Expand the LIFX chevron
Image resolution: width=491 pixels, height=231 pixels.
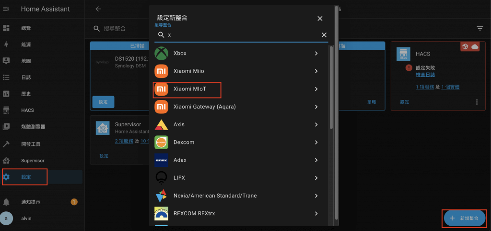click(x=316, y=178)
